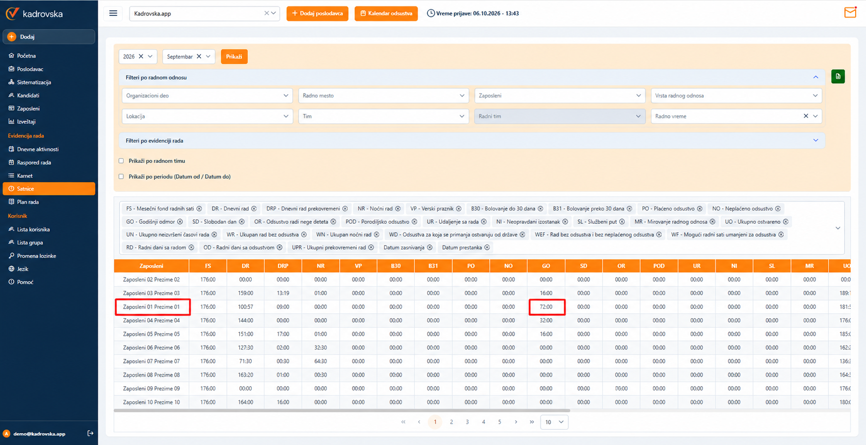Open the Organizacioni deo dropdown
The height and width of the screenshot is (445, 866).
pyautogui.click(x=207, y=96)
